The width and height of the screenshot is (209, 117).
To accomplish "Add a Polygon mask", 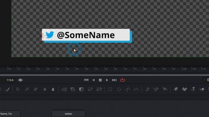I will coord(128,89).
